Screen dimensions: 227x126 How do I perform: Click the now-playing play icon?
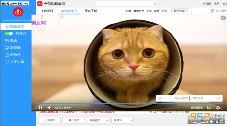pos(212,11)
